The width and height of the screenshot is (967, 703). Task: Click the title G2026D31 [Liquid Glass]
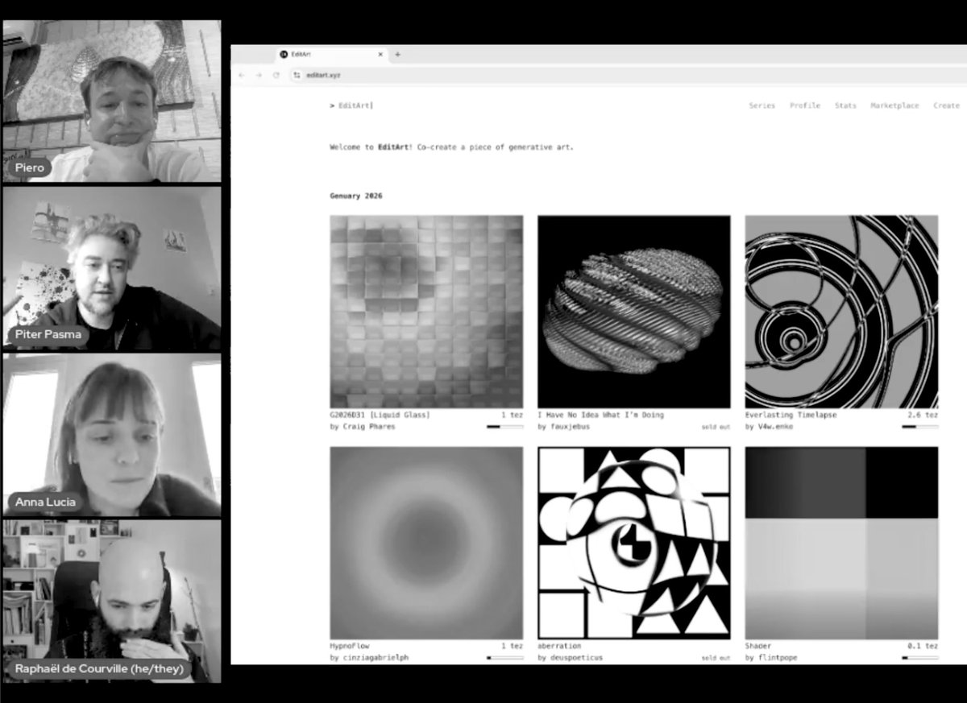point(380,415)
